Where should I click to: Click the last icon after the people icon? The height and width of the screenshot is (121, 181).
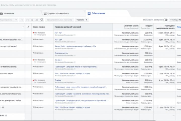(x=41, y=20)
